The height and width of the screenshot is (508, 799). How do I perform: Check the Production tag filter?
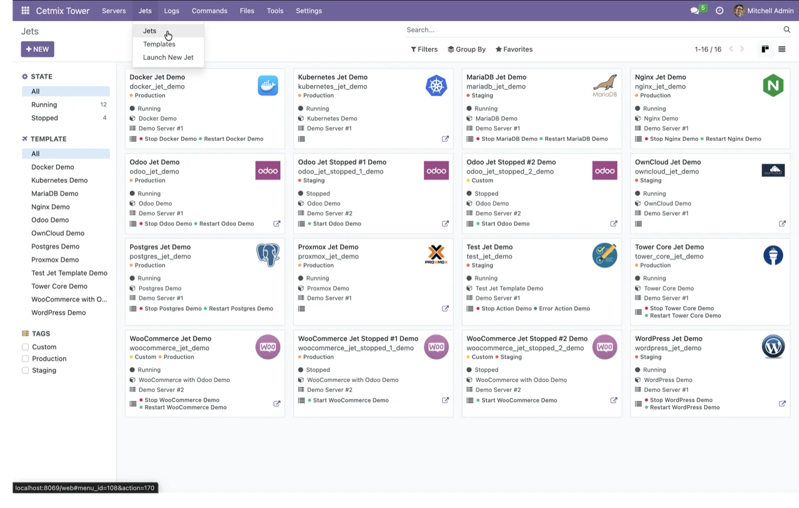click(x=26, y=358)
